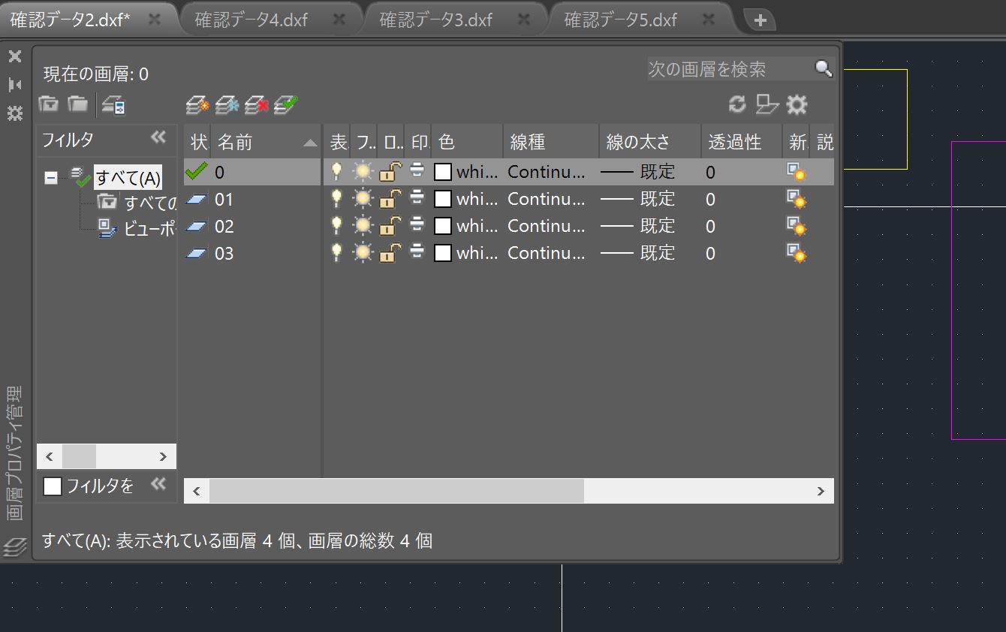Switch to 確認データ5.dxf tab
Image resolution: width=1006 pixels, height=632 pixels.
620,20
